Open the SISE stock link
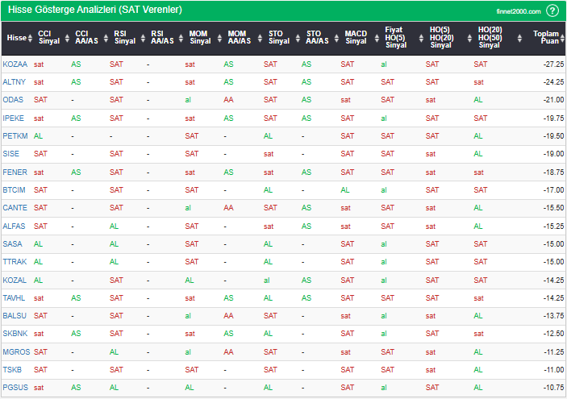This screenshot has height=399, width=567. point(12,153)
